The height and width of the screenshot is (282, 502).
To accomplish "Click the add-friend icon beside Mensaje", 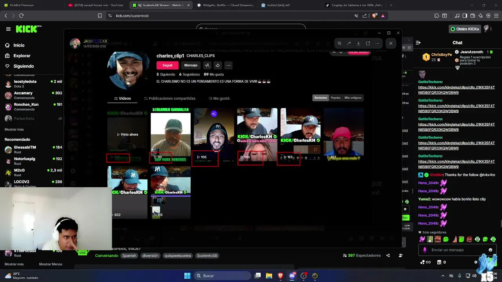I will (x=207, y=65).
